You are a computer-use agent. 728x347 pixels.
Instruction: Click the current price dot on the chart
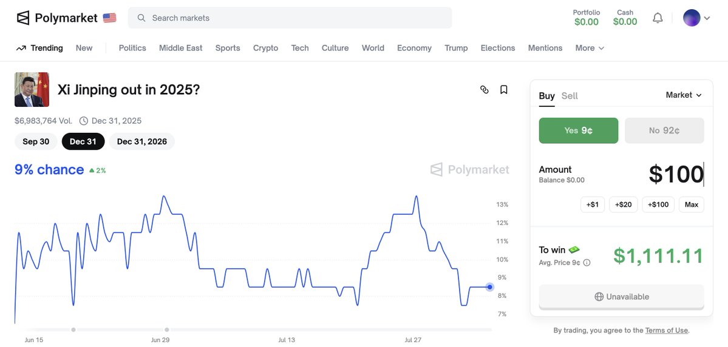coord(490,287)
